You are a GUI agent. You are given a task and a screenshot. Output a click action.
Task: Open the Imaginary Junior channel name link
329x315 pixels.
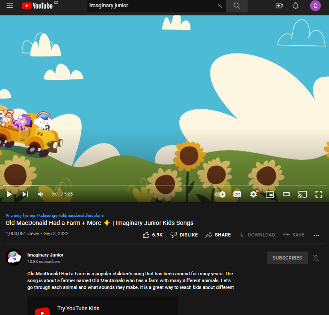[45, 255]
